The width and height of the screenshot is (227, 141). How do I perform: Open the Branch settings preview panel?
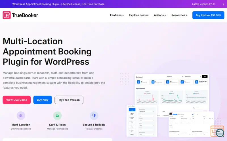click(142, 121)
